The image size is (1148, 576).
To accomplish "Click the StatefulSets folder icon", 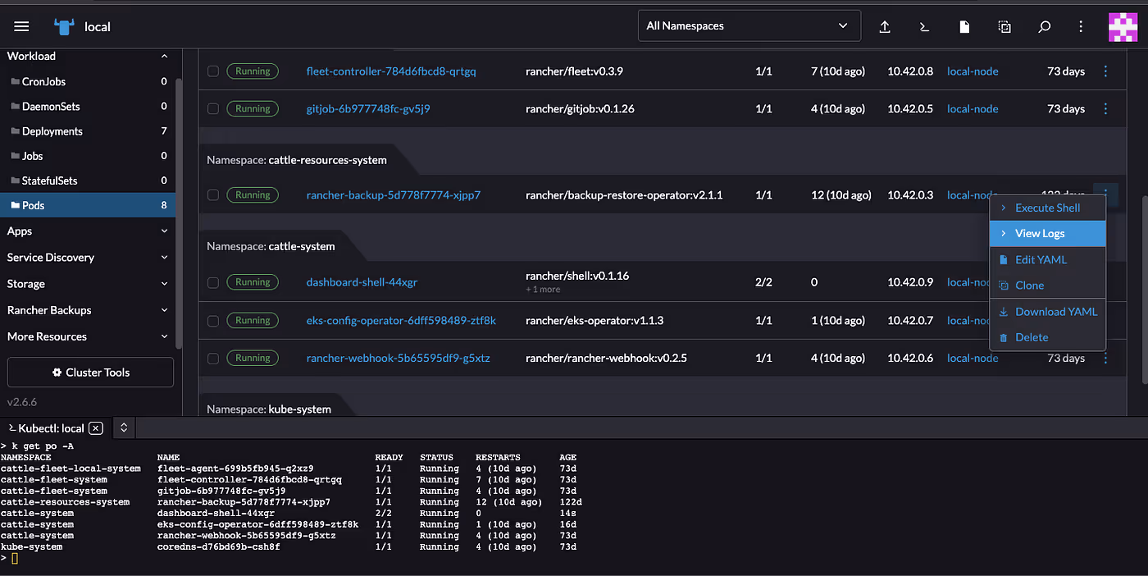I will [15, 181].
